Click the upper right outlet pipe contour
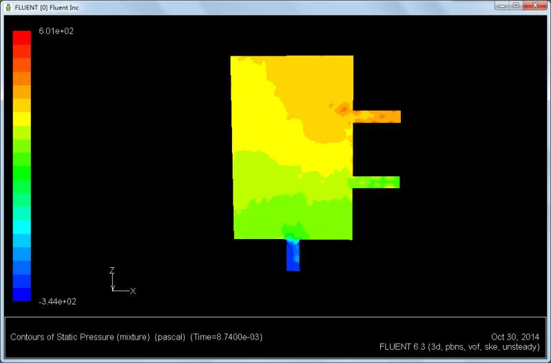The height and width of the screenshot is (363, 551). [377, 116]
